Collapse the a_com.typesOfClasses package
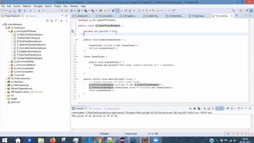 coord(9,31)
